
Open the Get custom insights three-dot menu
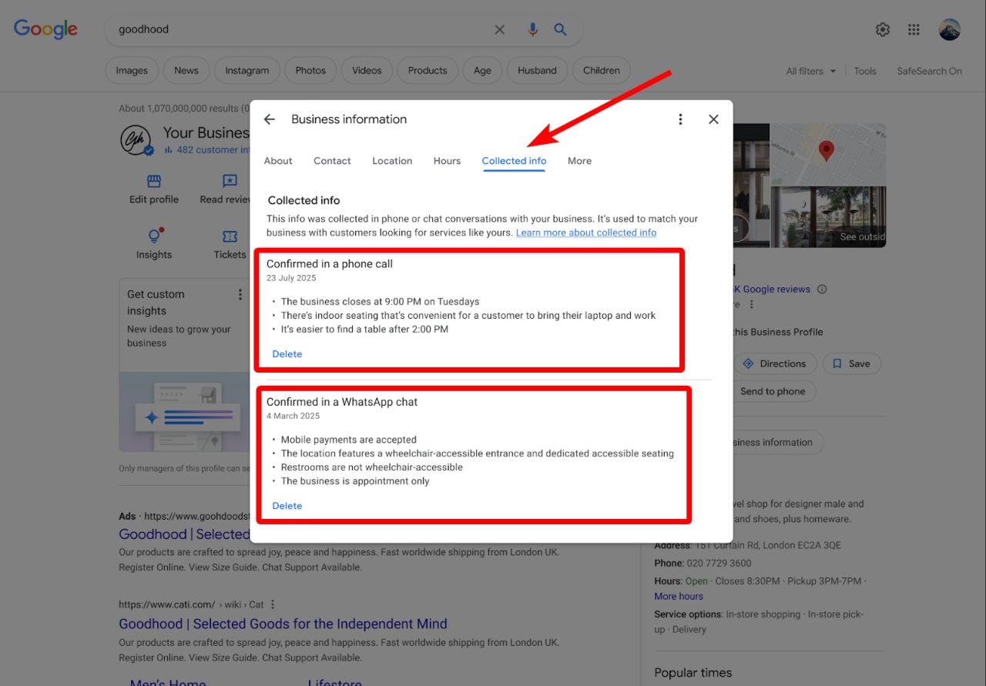click(240, 294)
